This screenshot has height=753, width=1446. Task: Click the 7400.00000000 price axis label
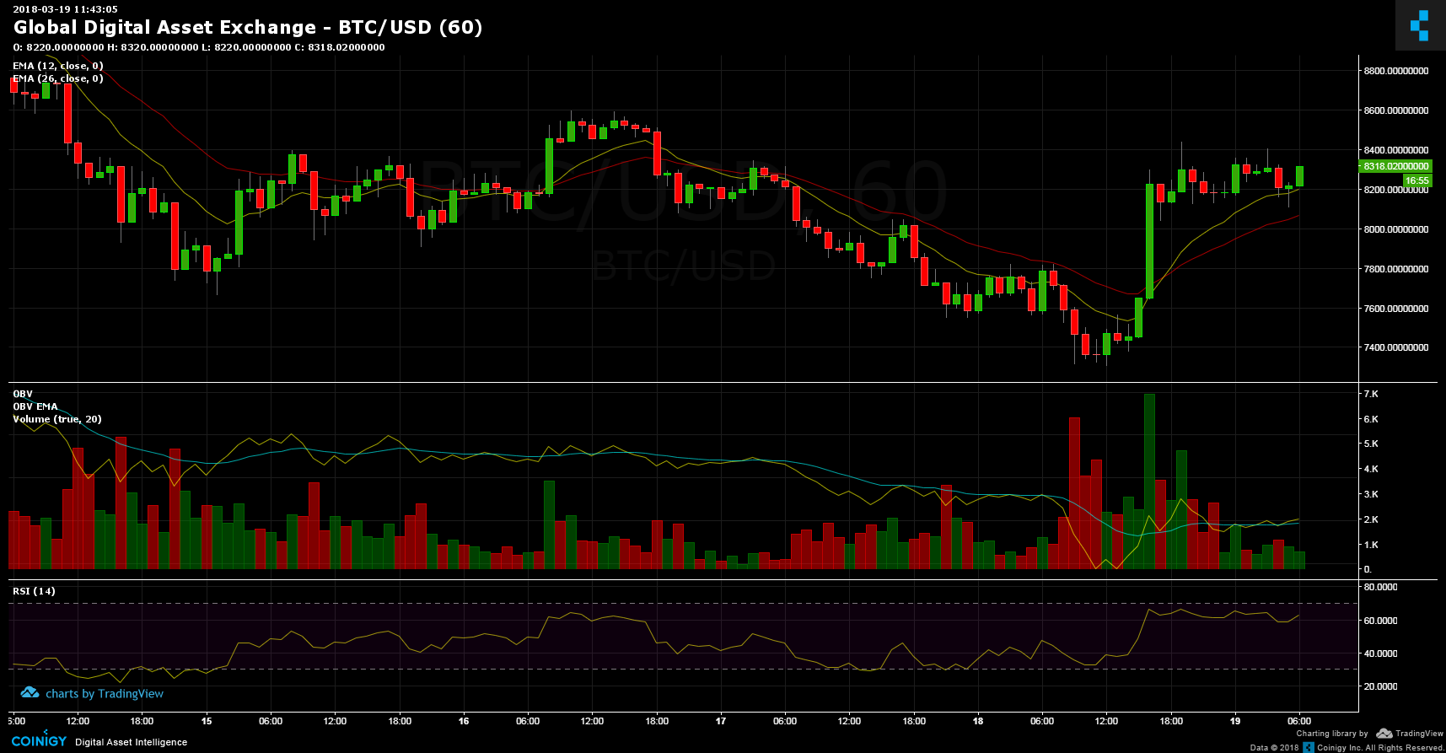point(1396,347)
